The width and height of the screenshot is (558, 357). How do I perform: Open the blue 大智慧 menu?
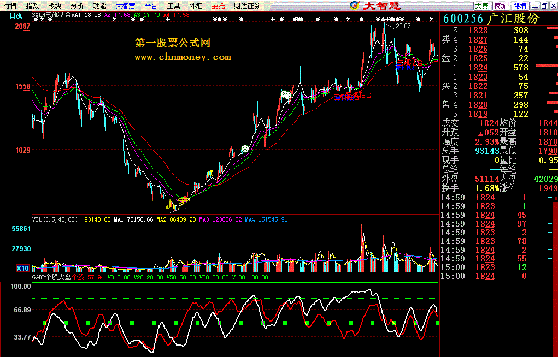click(x=125, y=5)
